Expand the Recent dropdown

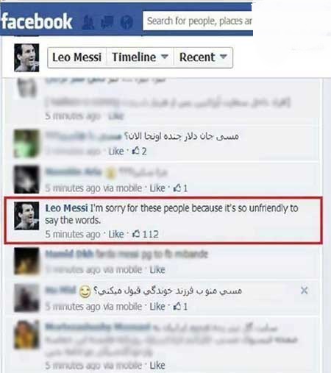coord(203,57)
